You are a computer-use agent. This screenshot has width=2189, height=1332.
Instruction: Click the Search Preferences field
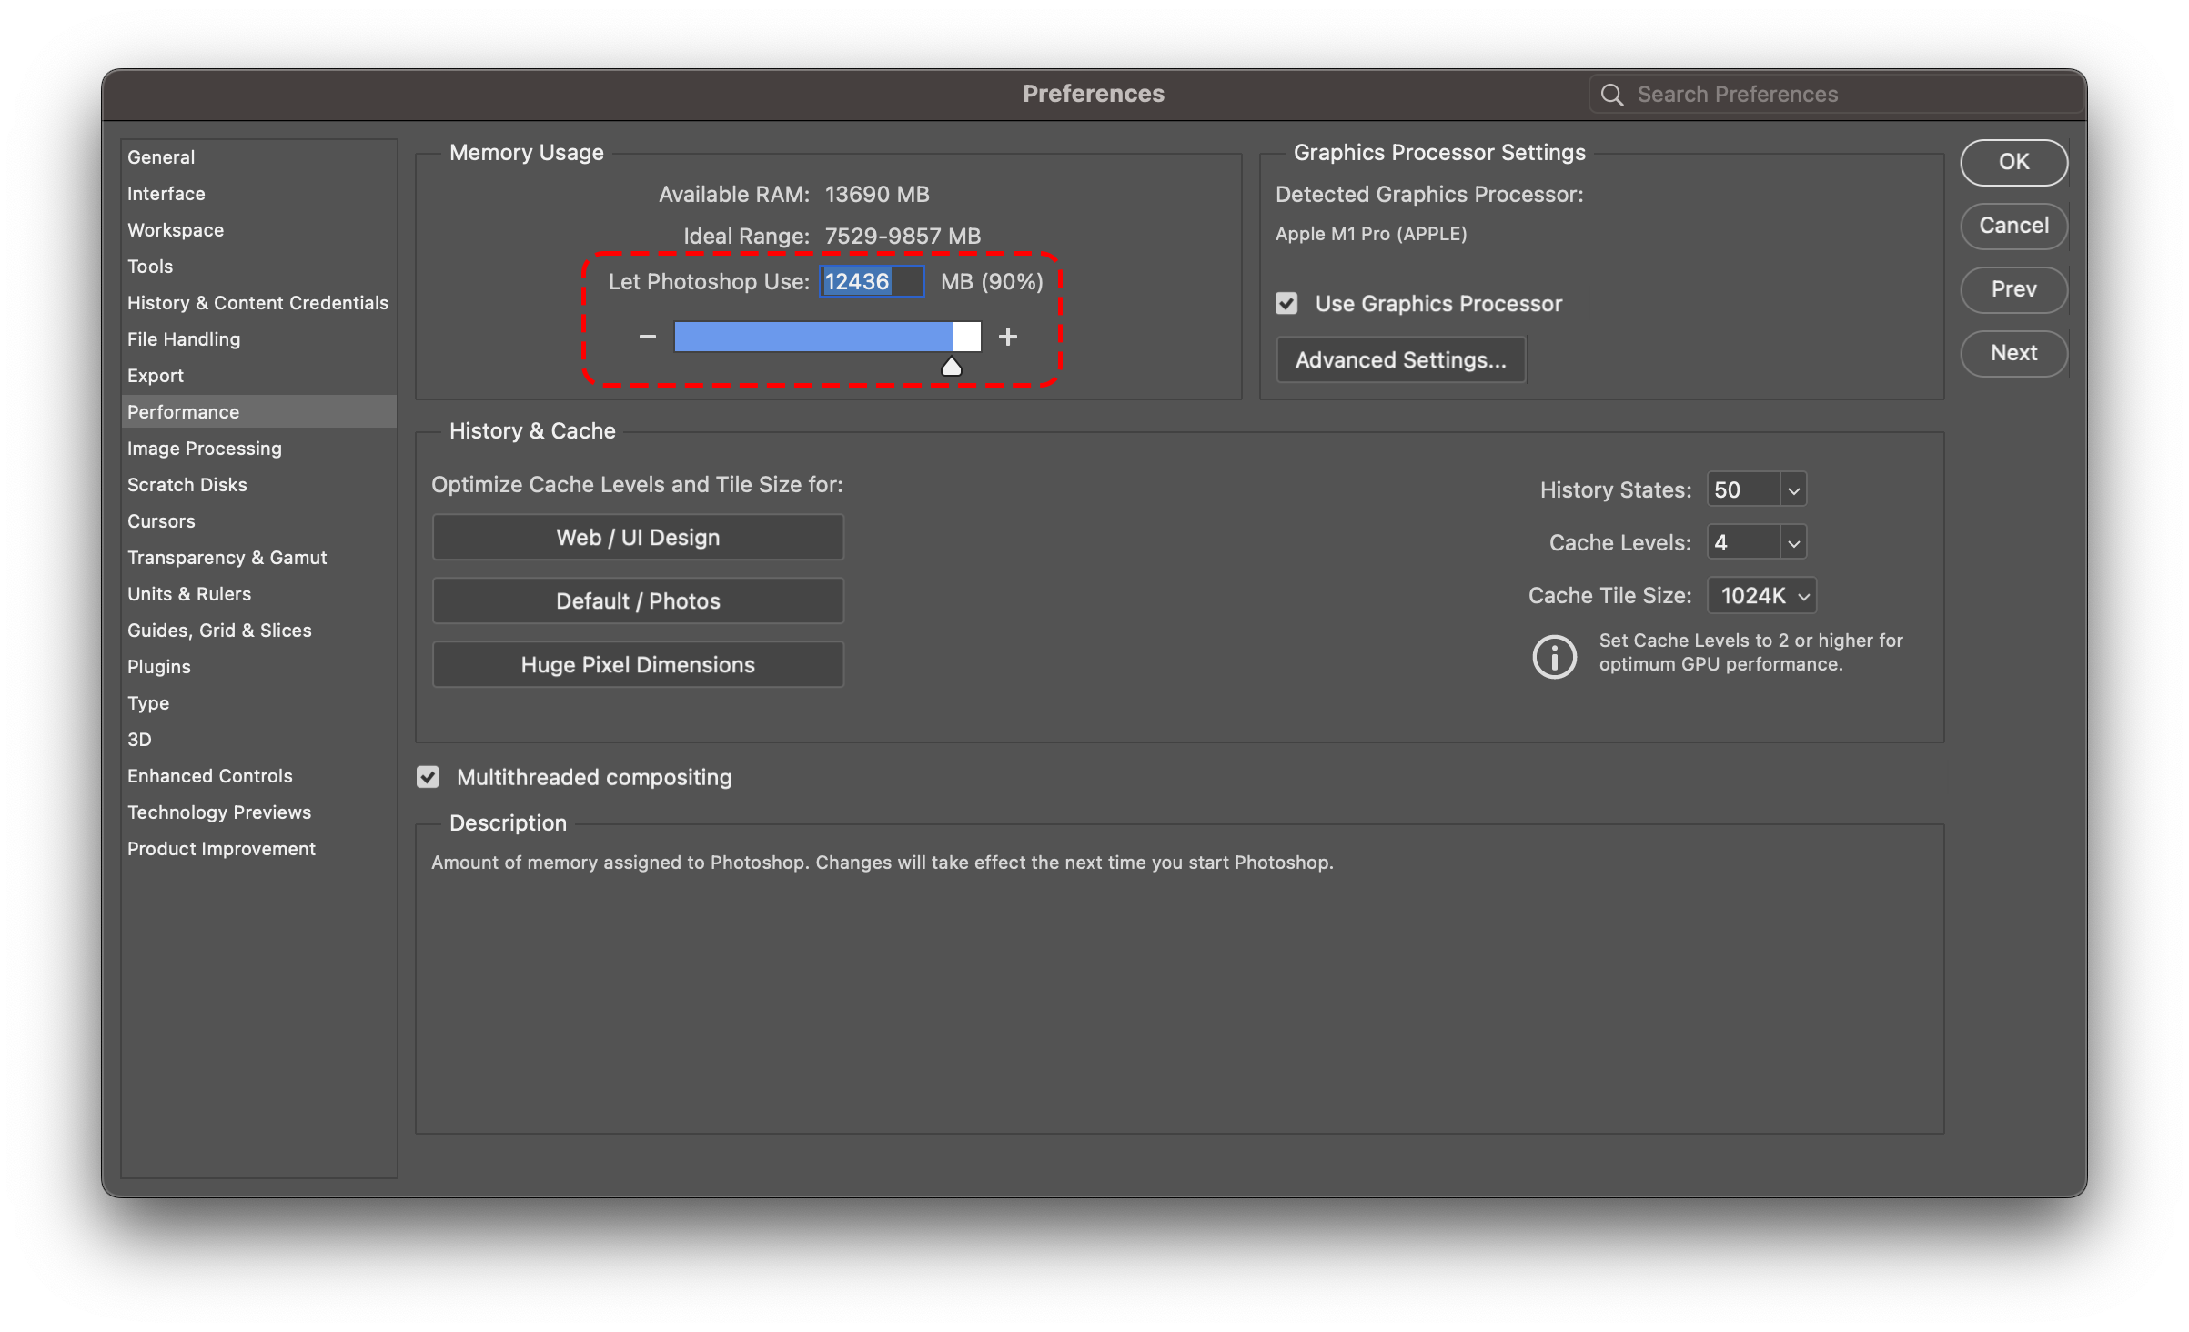pos(1847,95)
